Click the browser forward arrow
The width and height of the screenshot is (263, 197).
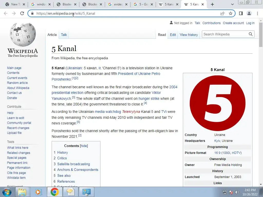(x=14, y=13)
